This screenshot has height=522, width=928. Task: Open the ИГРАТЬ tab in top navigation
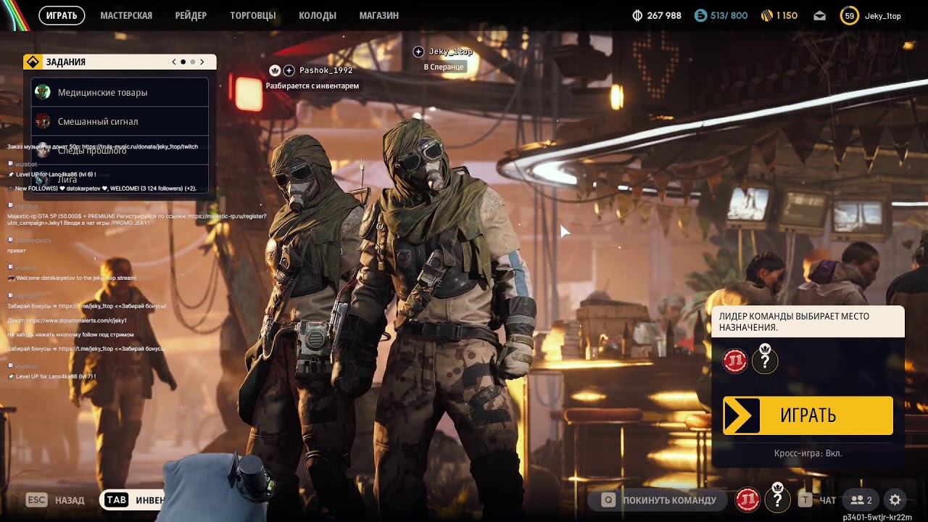click(62, 15)
